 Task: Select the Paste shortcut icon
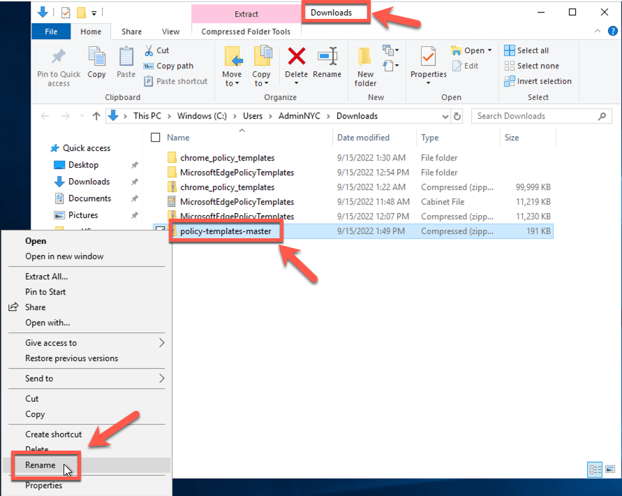click(x=175, y=81)
